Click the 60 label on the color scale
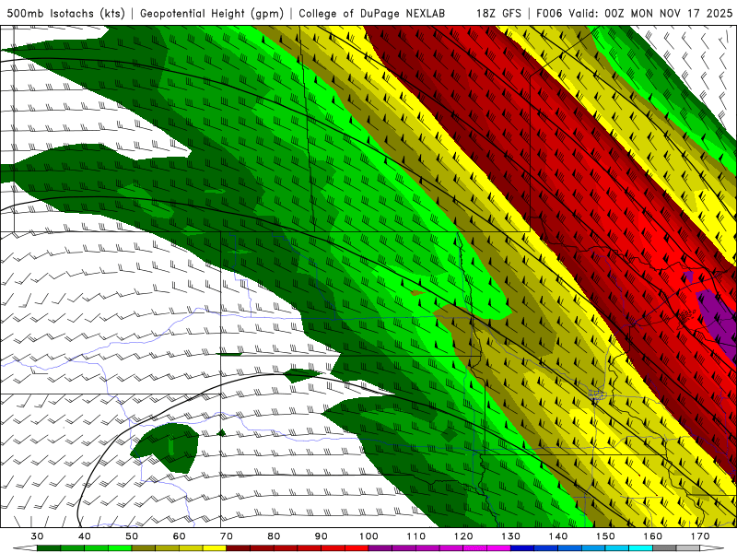The height and width of the screenshot is (553, 737). pyautogui.click(x=179, y=536)
